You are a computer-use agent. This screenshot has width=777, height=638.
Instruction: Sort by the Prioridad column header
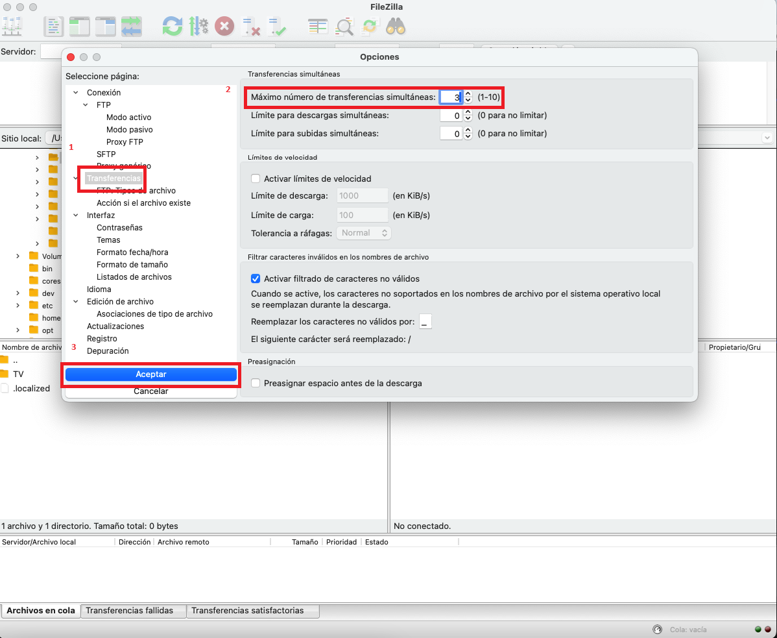click(x=341, y=542)
